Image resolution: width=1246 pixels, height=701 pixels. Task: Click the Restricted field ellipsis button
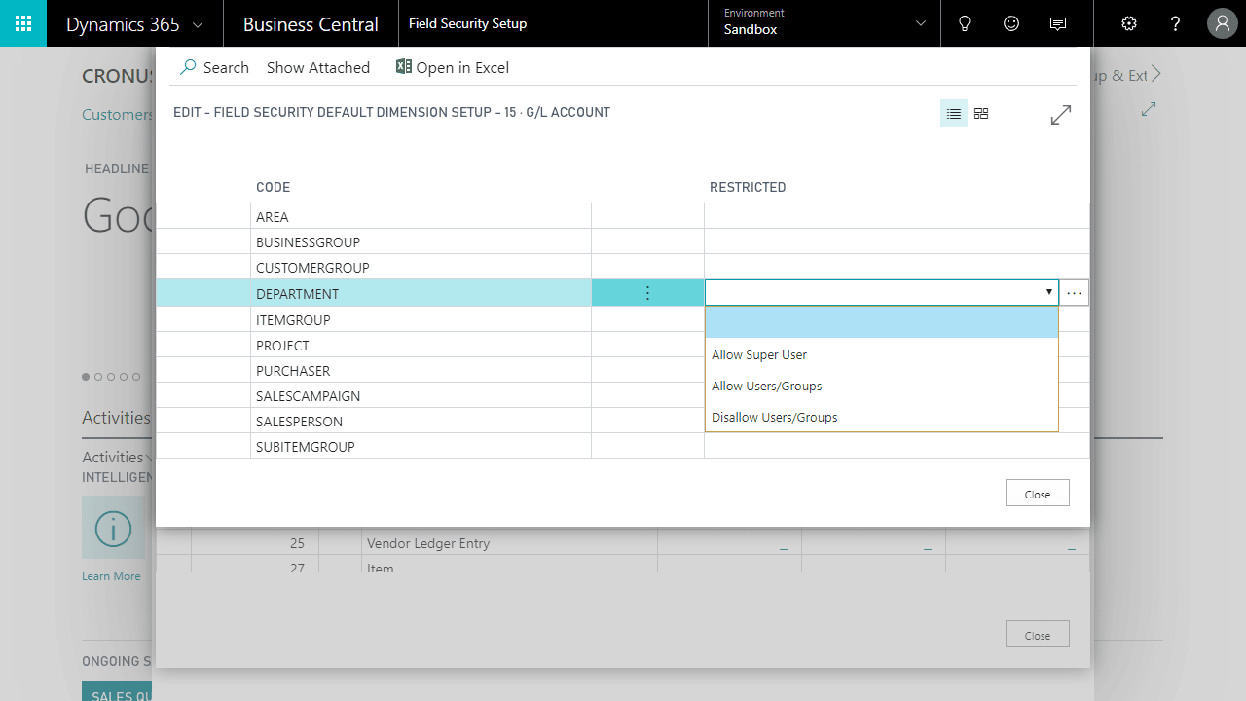coord(1075,292)
